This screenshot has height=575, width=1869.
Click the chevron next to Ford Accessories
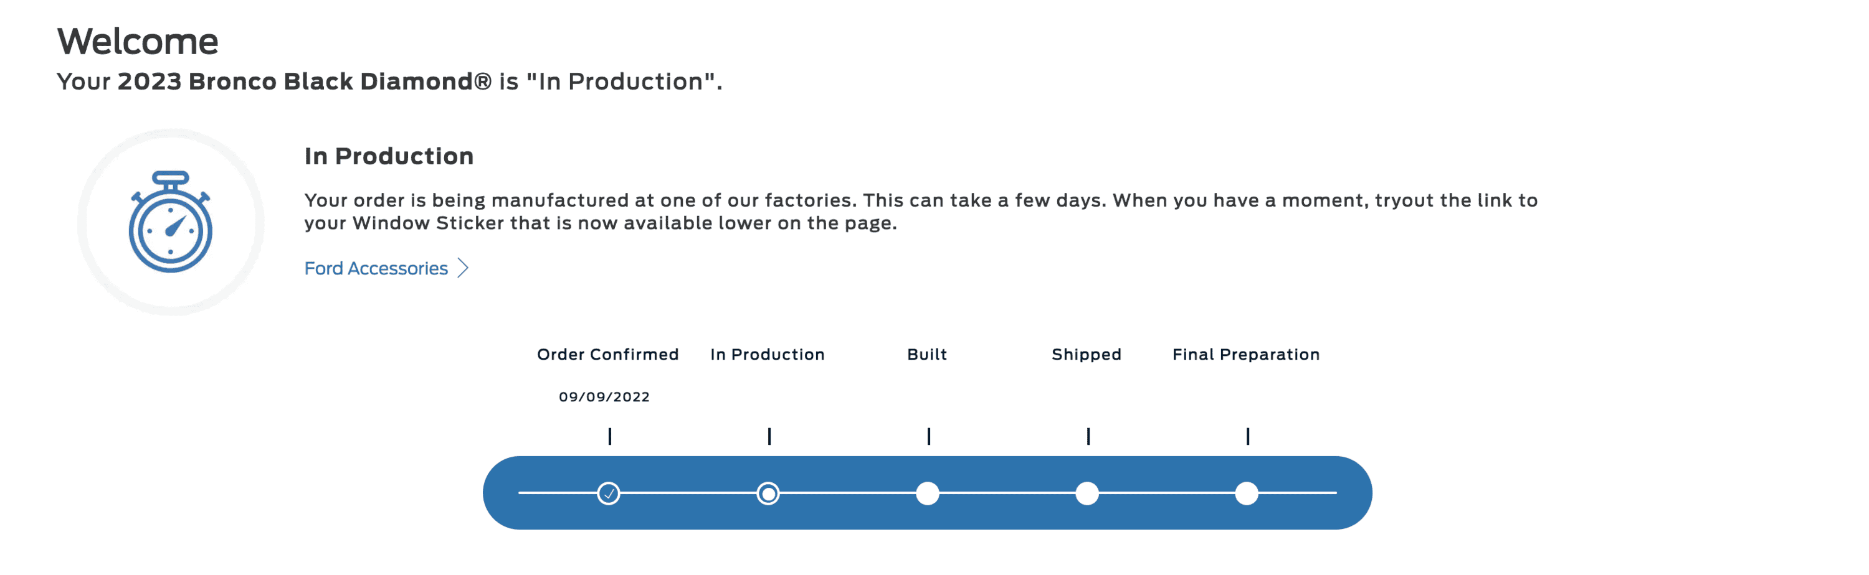pyautogui.click(x=463, y=268)
